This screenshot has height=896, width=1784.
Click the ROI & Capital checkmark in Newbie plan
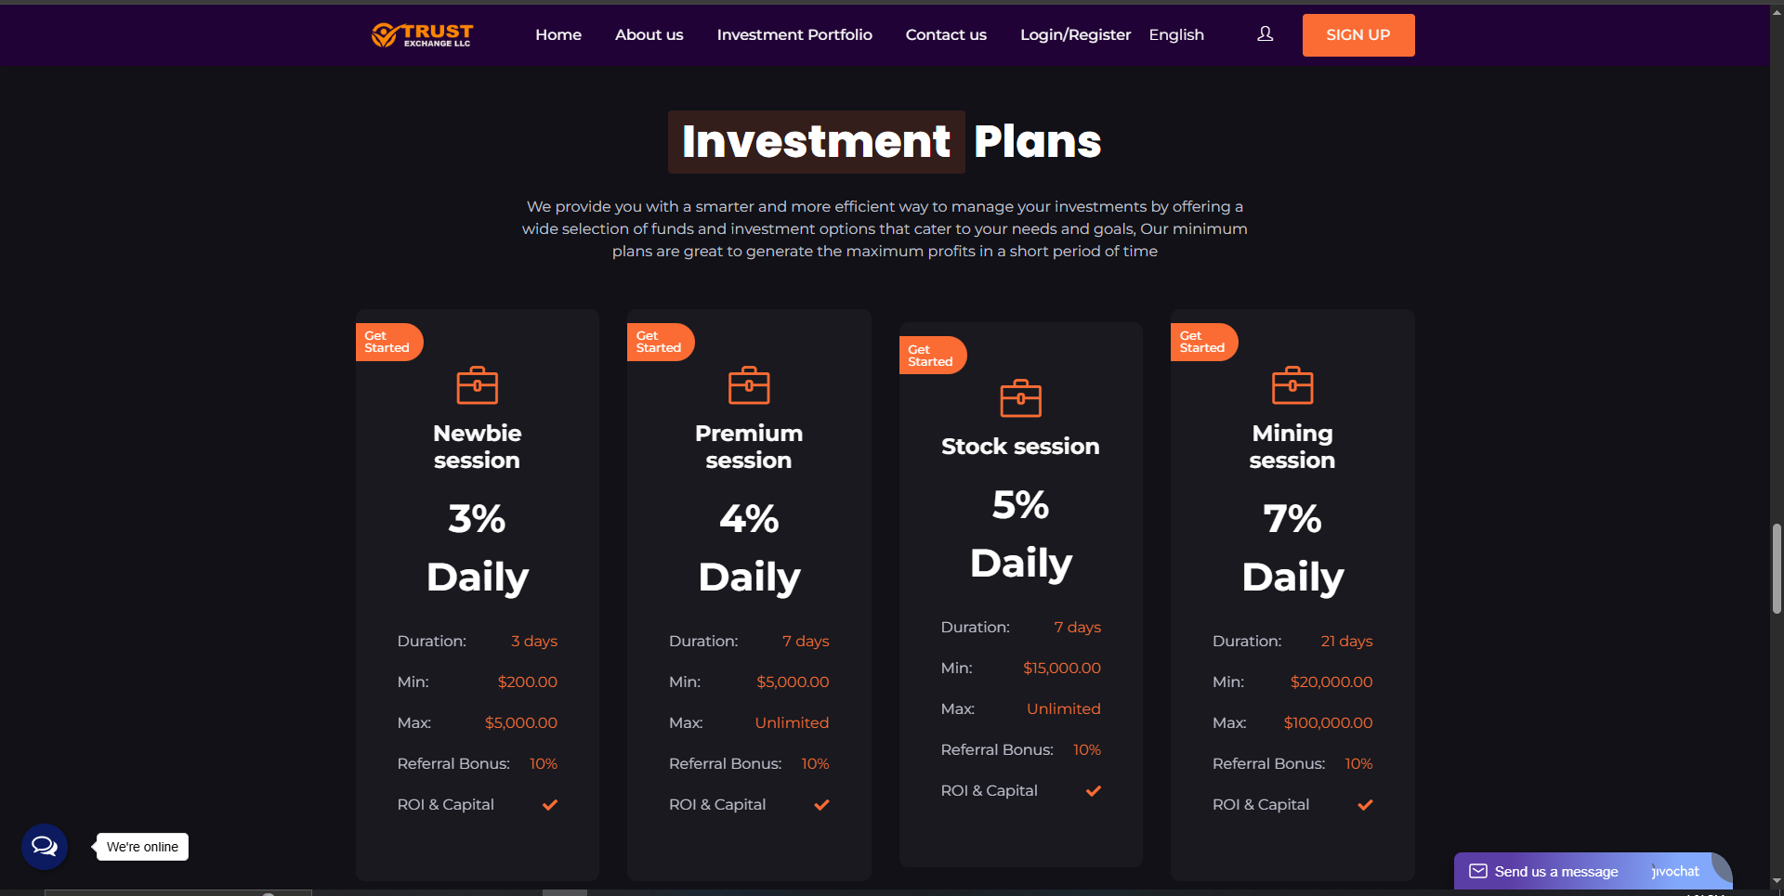[550, 805]
